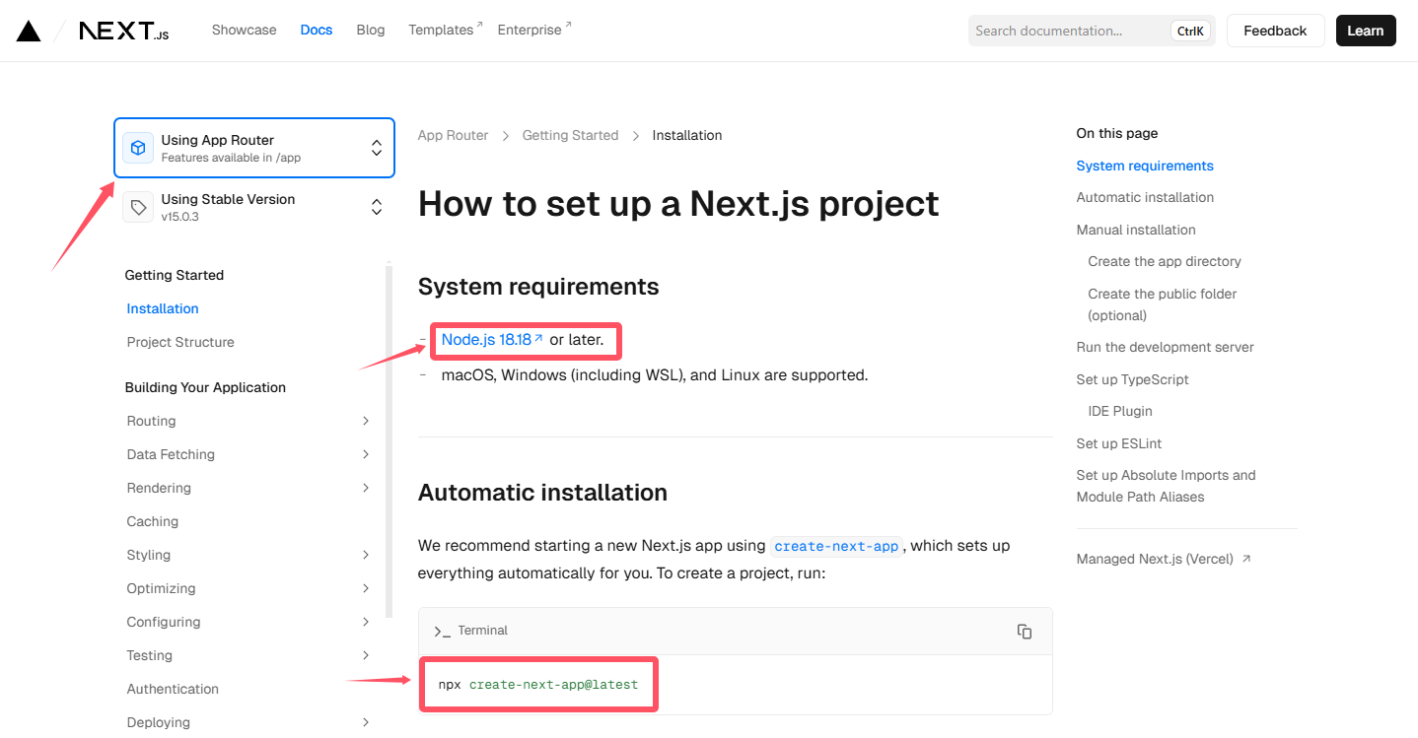
Task: Open Testing in the sidebar
Action: 150,655
